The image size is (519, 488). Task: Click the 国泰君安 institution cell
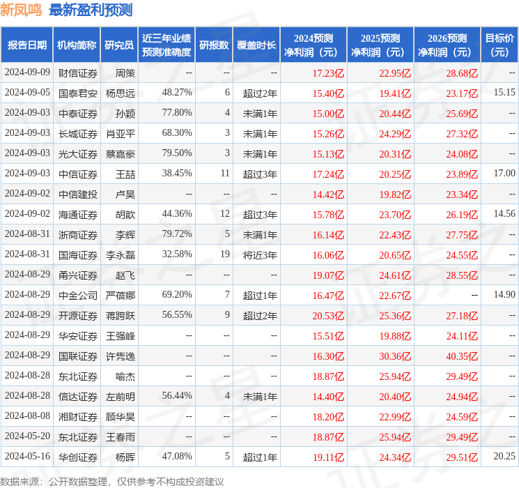[78, 93]
